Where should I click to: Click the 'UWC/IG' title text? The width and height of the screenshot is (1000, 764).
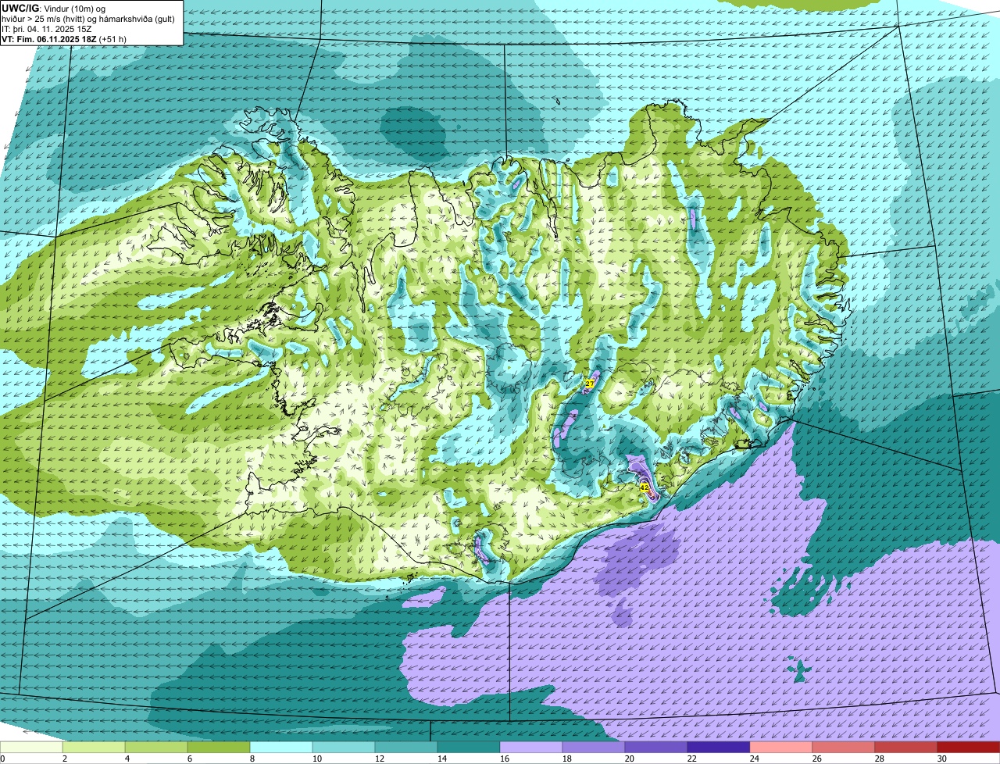coord(20,8)
